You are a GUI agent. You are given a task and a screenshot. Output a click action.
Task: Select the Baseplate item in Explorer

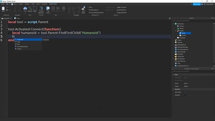pos(181,38)
